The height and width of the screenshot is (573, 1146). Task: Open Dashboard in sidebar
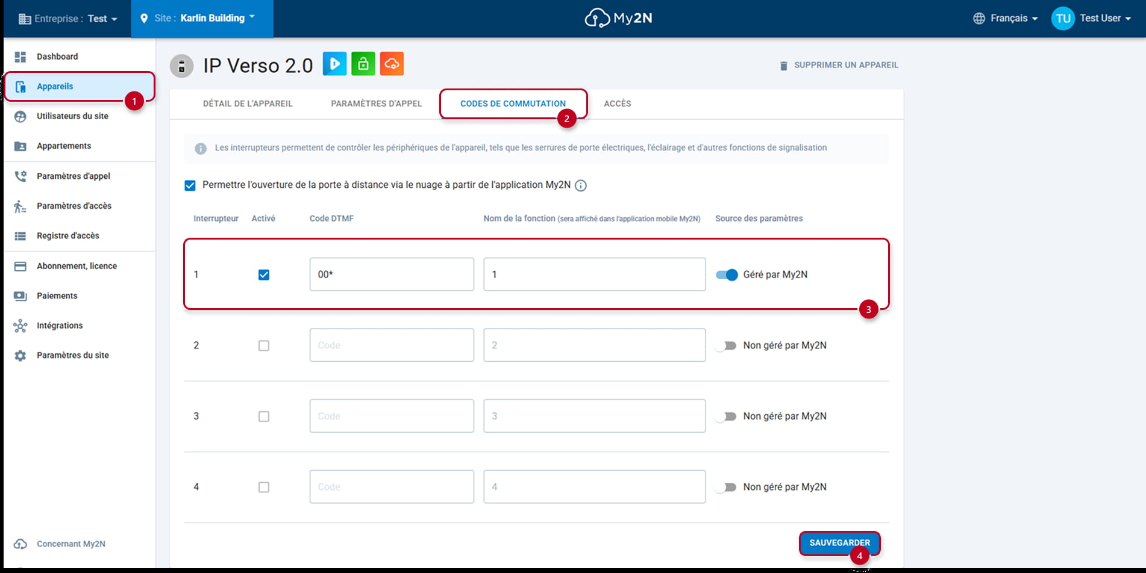click(80, 57)
